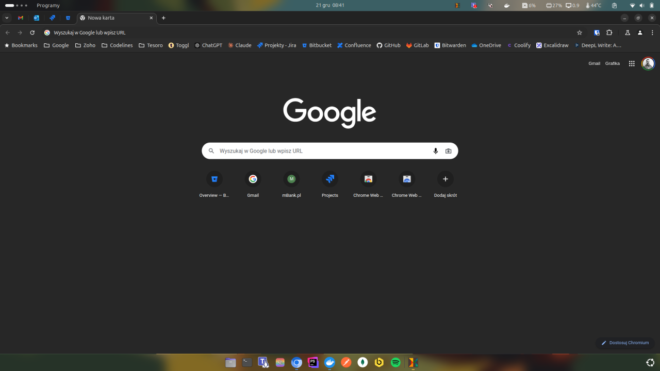This screenshot has height=371, width=660.
Task: Open the Codelines bookmark folder
Action: [117, 45]
